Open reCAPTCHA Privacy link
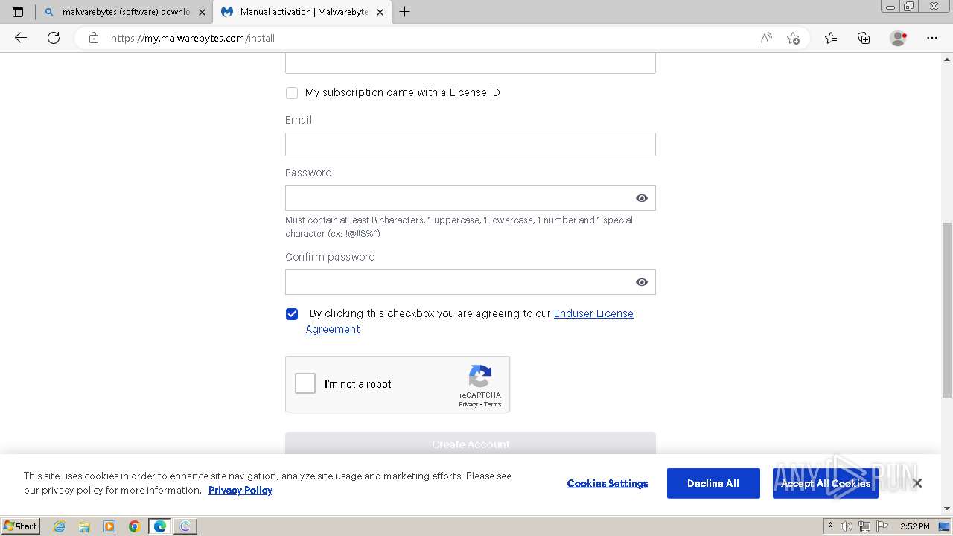This screenshot has width=953, height=536. pyautogui.click(x=468, y=404)
